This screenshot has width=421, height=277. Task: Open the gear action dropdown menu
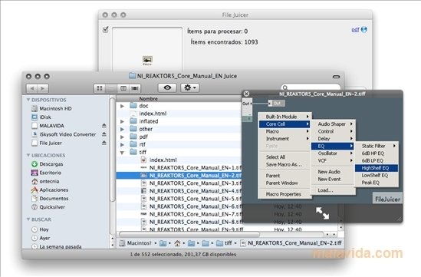pyautogui.click(x=190, y=87)
